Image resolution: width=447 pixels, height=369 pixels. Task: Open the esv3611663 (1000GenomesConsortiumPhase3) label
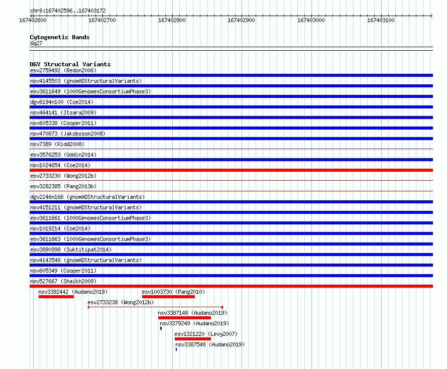tap(90, 239)
